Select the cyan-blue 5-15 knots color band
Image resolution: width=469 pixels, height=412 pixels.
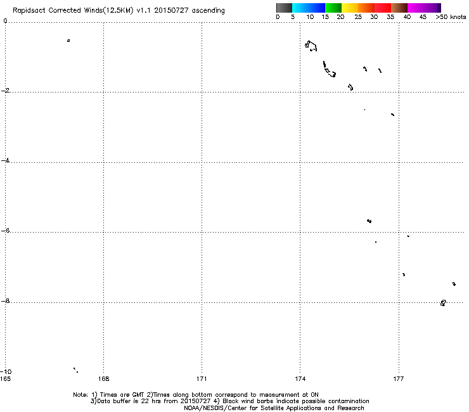coord(309,8)
